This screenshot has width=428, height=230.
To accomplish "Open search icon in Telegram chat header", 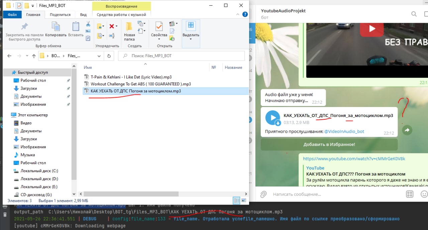I will (414, 14).
